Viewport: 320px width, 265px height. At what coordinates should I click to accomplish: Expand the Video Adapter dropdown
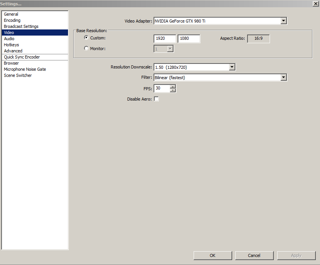click(283, 21)
